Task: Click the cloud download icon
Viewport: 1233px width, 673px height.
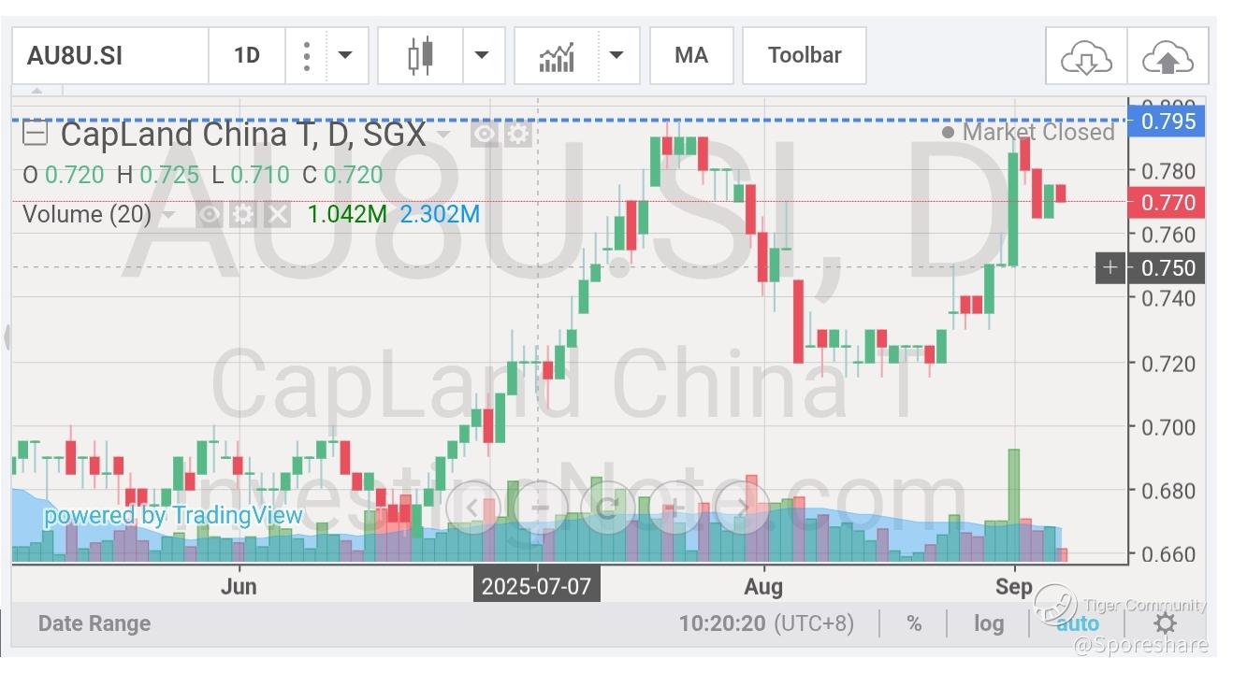Action: (x=1085, y=57)
